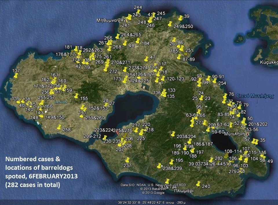Select the yellow pushpin numbered 237

[127, 160]
